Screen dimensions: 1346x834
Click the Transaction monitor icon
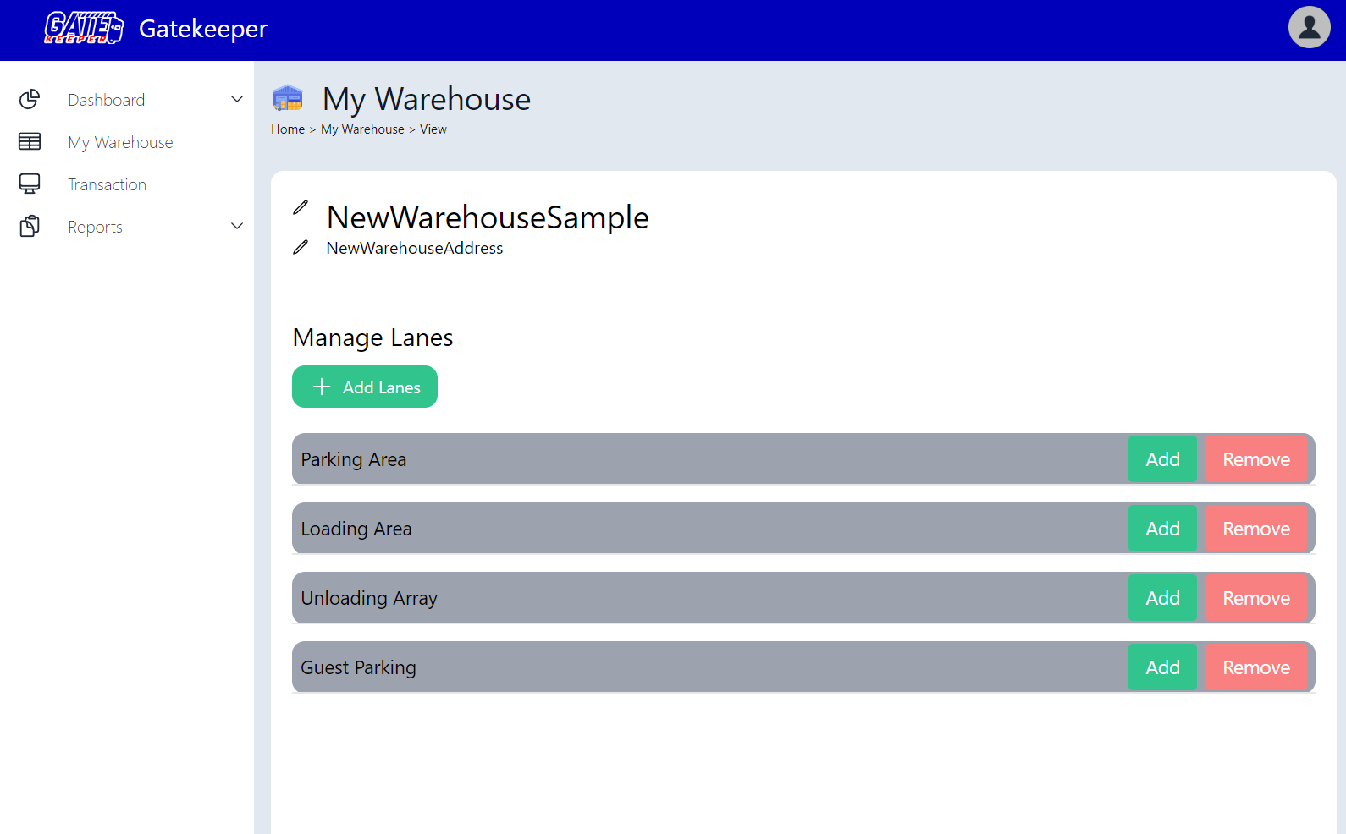[30, 184]
